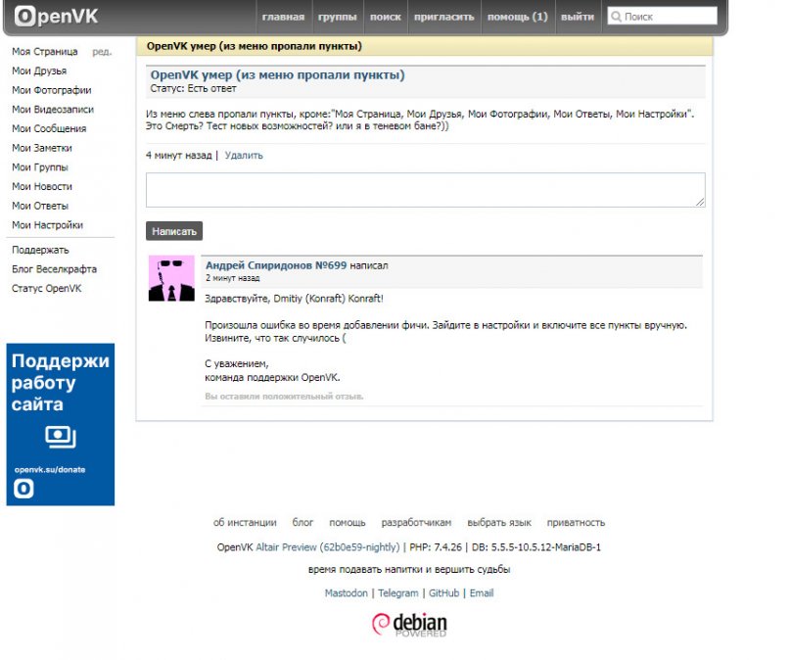Click выбрать язык footer link
Image resolution: width=790 pixels, height=660 pixels.
[499, 523]
